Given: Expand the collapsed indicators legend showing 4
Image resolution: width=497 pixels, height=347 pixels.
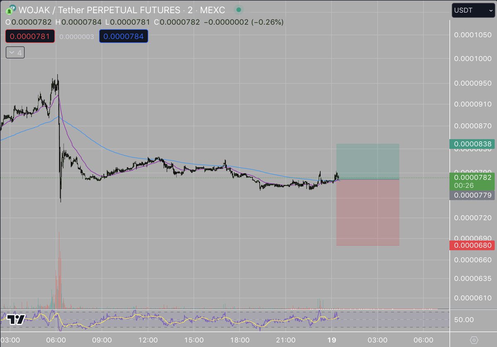Looking at the screenshot, I should 15,53.
